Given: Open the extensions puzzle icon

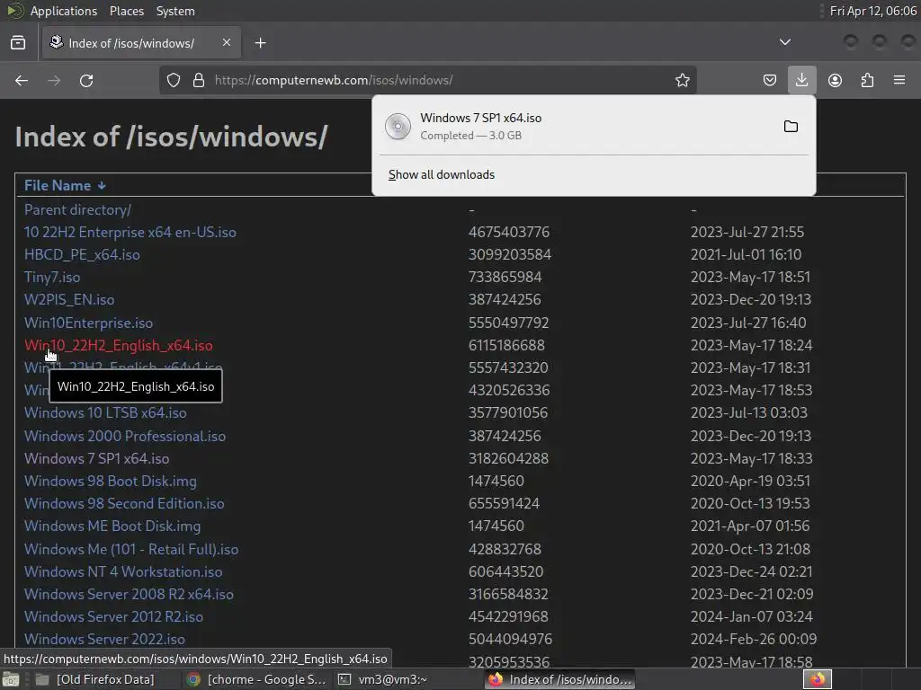Looking at the screenshot, I should 867,80.
